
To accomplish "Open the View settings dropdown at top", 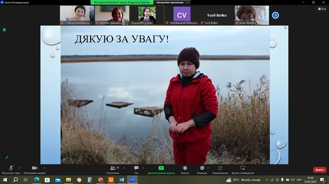I will tap(172, 3).
